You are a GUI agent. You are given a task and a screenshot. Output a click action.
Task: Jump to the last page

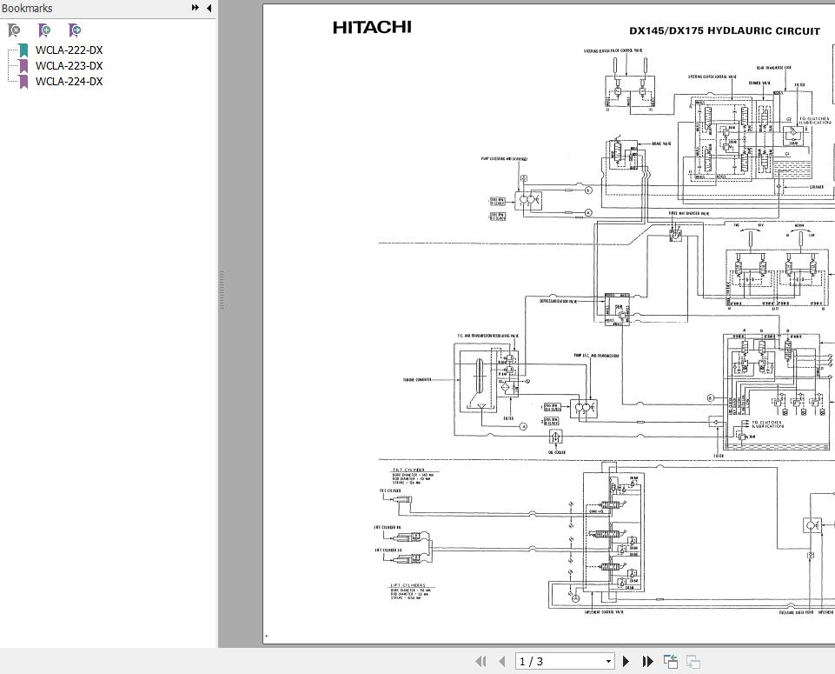click(647, 661)
